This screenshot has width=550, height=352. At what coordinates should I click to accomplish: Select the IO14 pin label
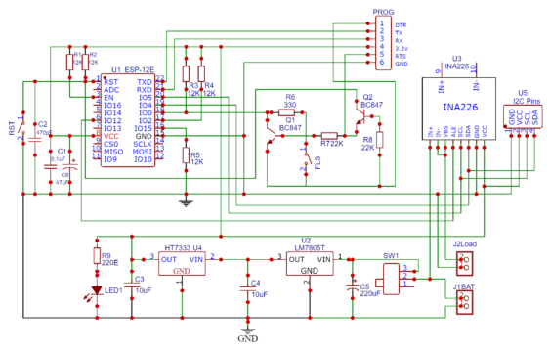[x=112, y=112]
